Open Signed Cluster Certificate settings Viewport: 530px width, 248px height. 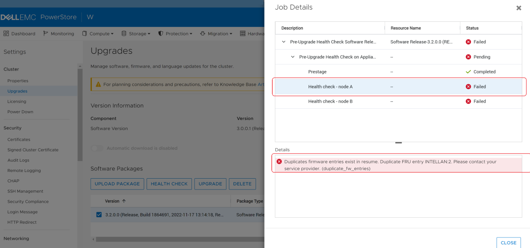pos(33,150)
